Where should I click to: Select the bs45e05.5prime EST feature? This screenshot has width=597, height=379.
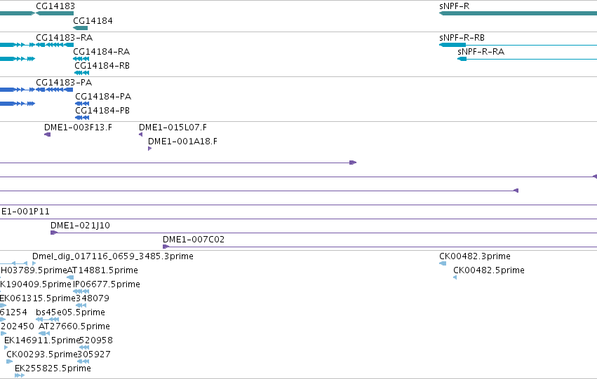(x=47, y=319)
